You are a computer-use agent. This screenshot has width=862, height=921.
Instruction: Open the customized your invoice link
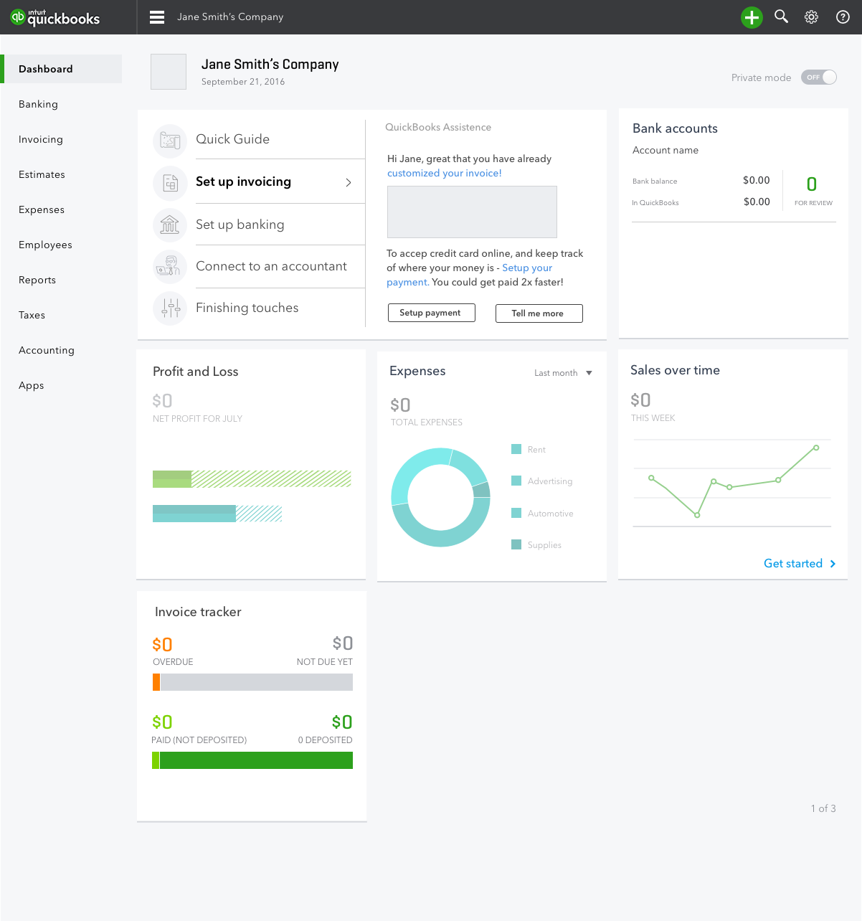pos(445,173)
